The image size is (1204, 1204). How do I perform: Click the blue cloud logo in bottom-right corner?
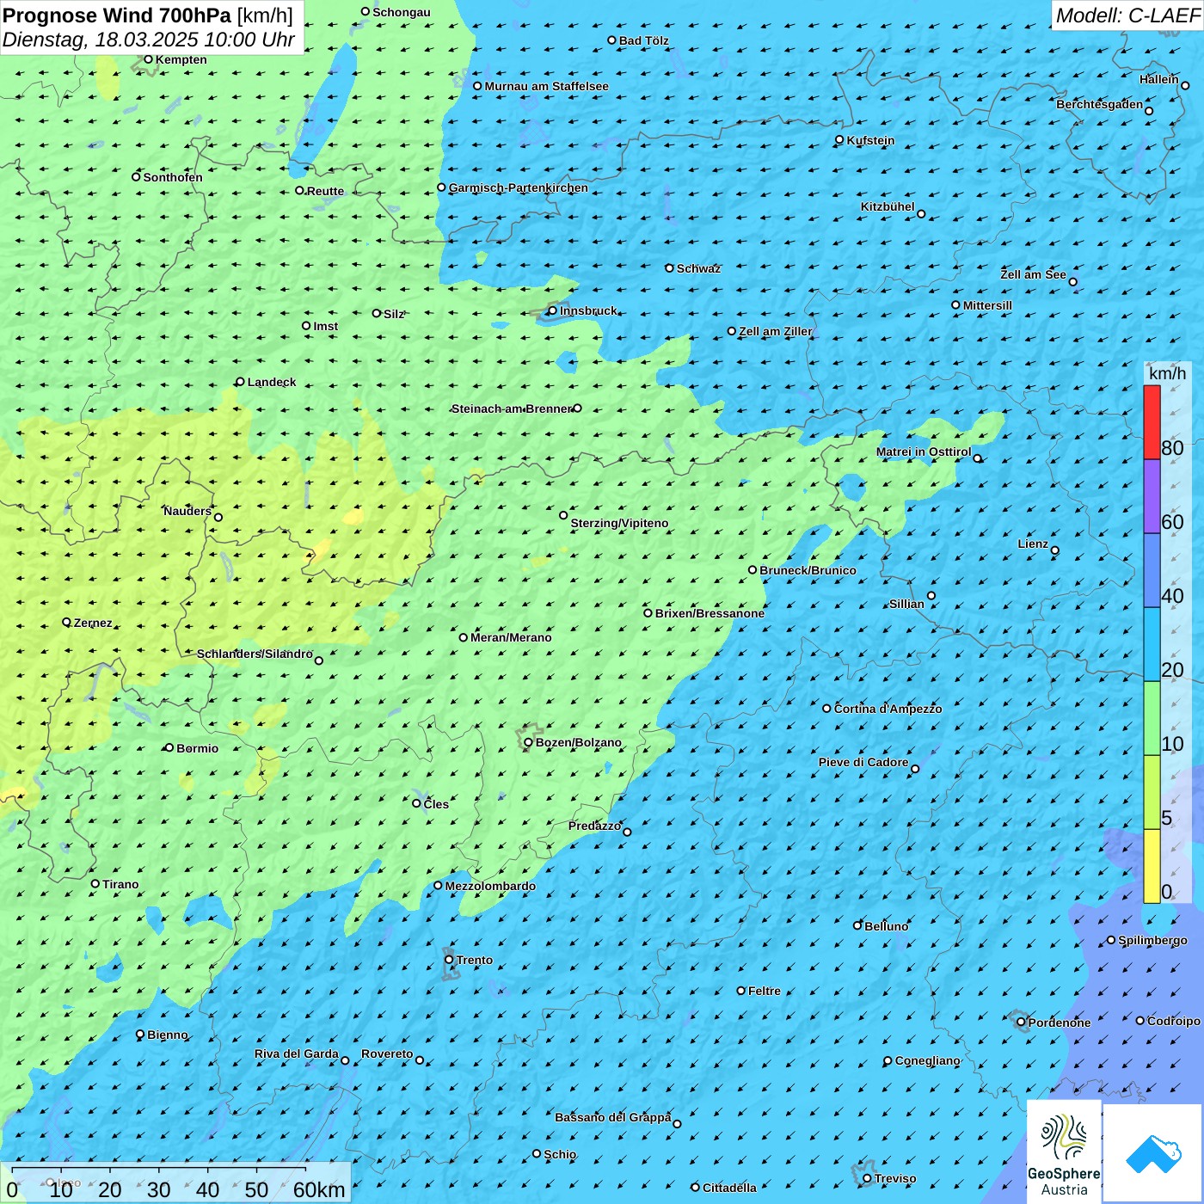[1153, 1153]
